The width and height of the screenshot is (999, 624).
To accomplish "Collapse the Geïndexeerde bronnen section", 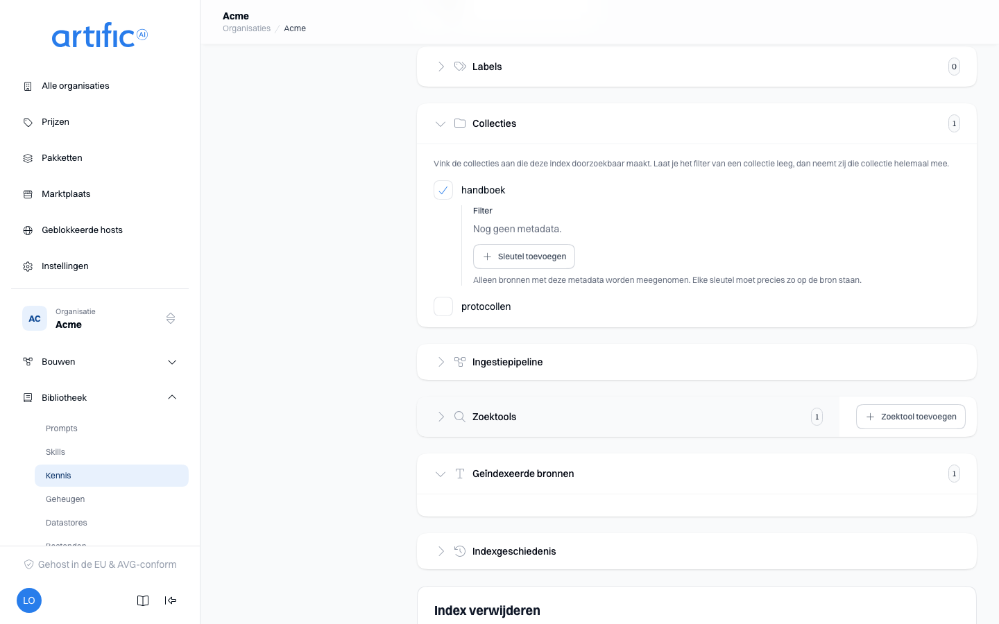I will pyautogui.click(x=441, y=474).
